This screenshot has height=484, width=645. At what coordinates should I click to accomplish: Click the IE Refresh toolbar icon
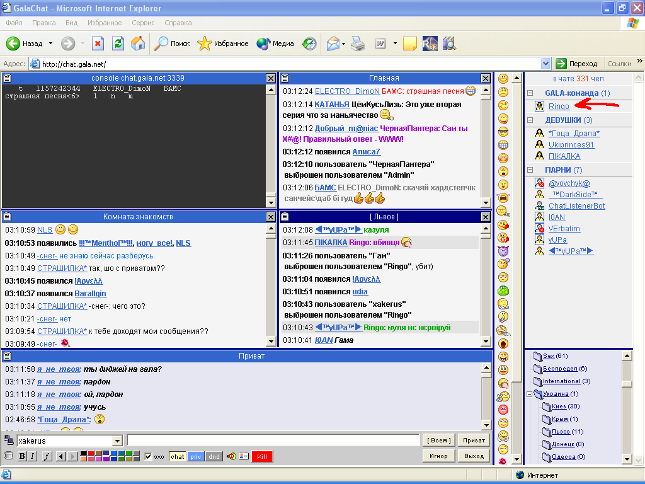[x=118, y=43]
